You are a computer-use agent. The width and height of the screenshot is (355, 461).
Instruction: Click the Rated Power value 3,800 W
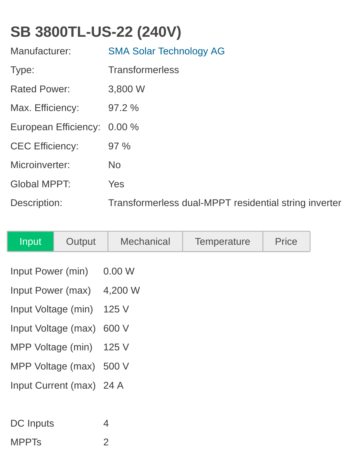pos(126,89)
